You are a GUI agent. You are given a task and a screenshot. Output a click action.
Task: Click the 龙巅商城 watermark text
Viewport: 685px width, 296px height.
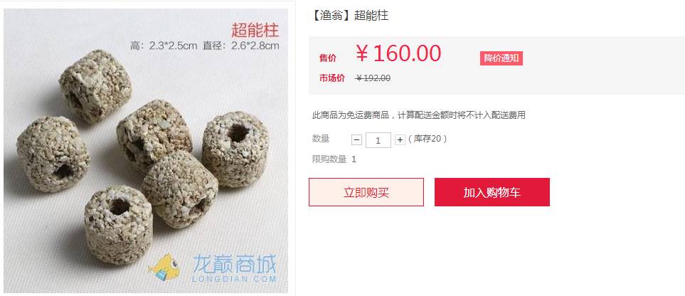click(234, 265)
